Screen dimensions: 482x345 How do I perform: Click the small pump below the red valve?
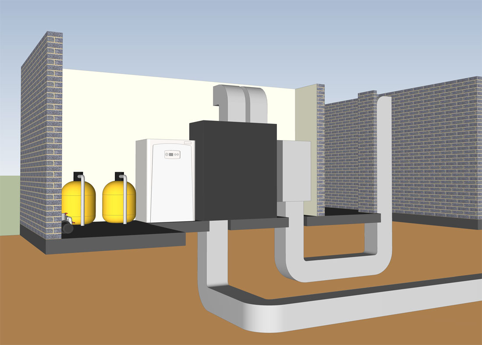pyautogui.click(x=68, y=227)
